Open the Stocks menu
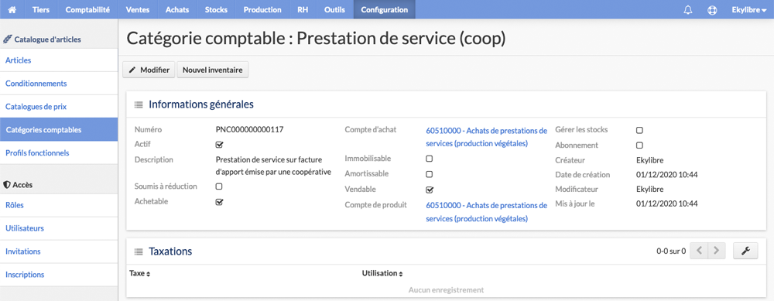 pos(217,9)
